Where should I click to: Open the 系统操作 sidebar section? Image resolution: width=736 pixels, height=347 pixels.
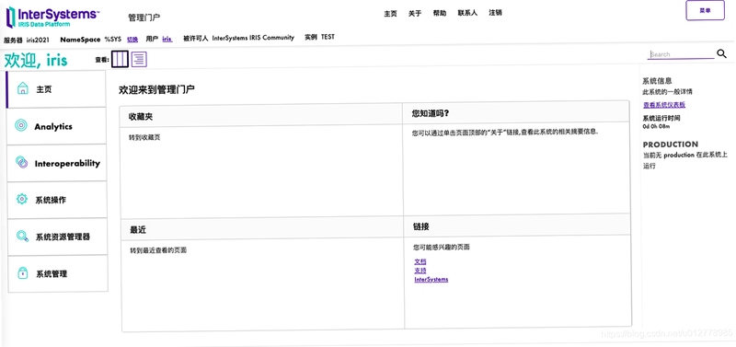pos(57,200)
